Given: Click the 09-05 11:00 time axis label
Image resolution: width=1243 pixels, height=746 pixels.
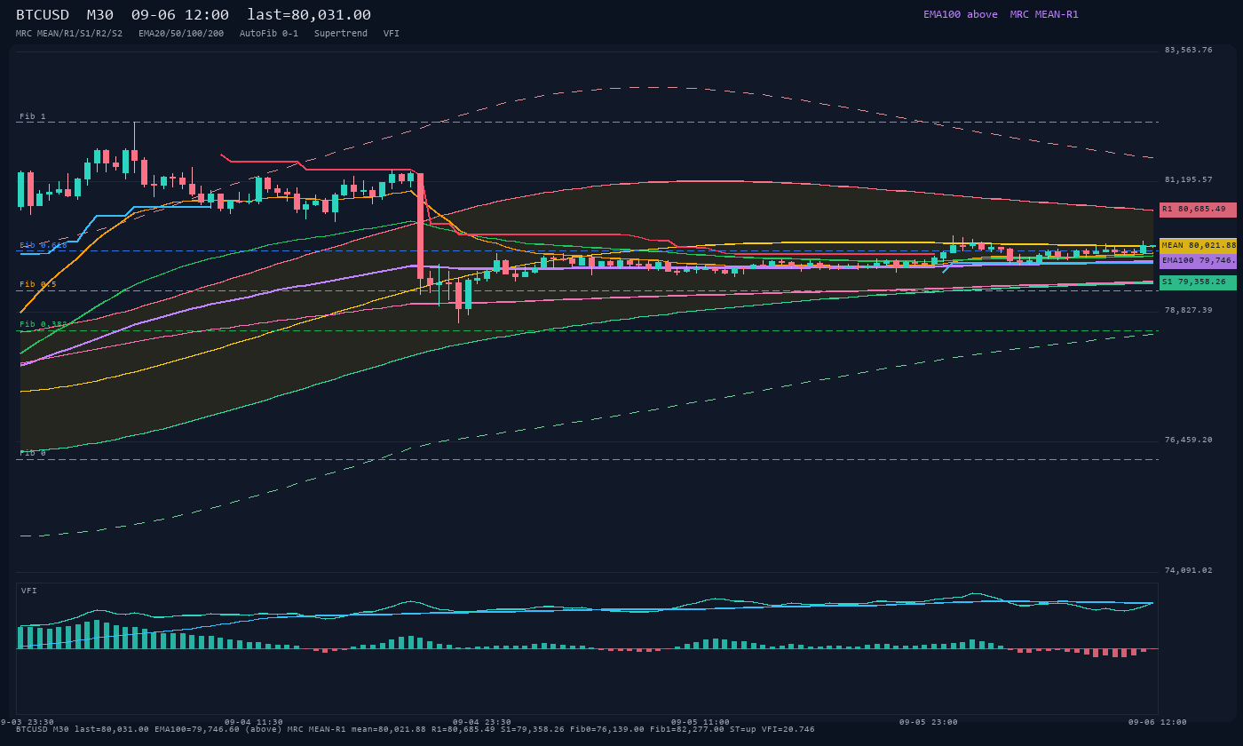Looking at the screenshot, I should click(701, 722).
